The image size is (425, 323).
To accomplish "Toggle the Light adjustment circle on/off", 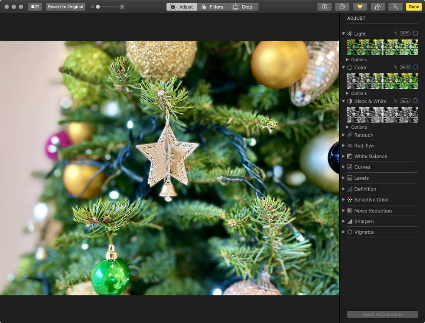I will point(415,33).
